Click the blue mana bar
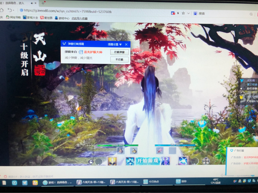 175,145
